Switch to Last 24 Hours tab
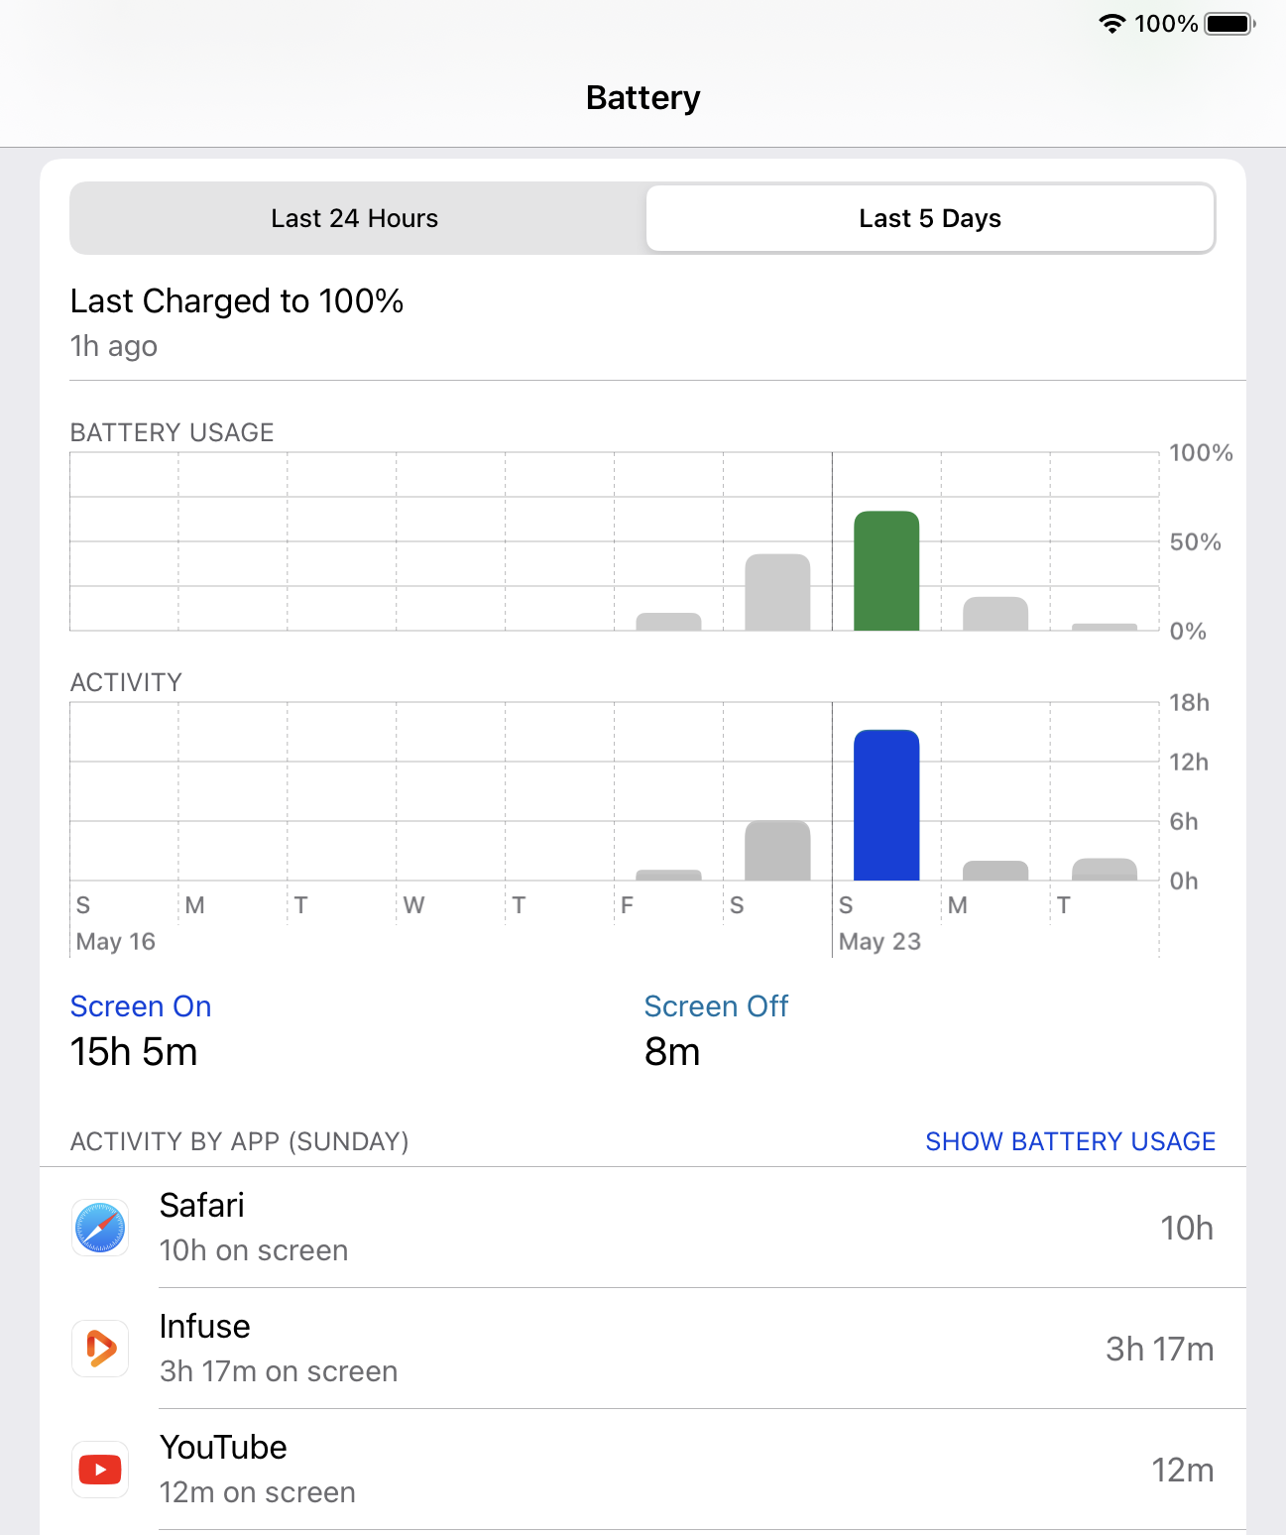Viewport: 1286px width, 1535px height. click(355, 218)
